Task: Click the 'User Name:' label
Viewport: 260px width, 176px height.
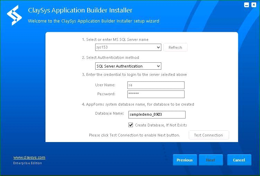Action: coord(105,85)
